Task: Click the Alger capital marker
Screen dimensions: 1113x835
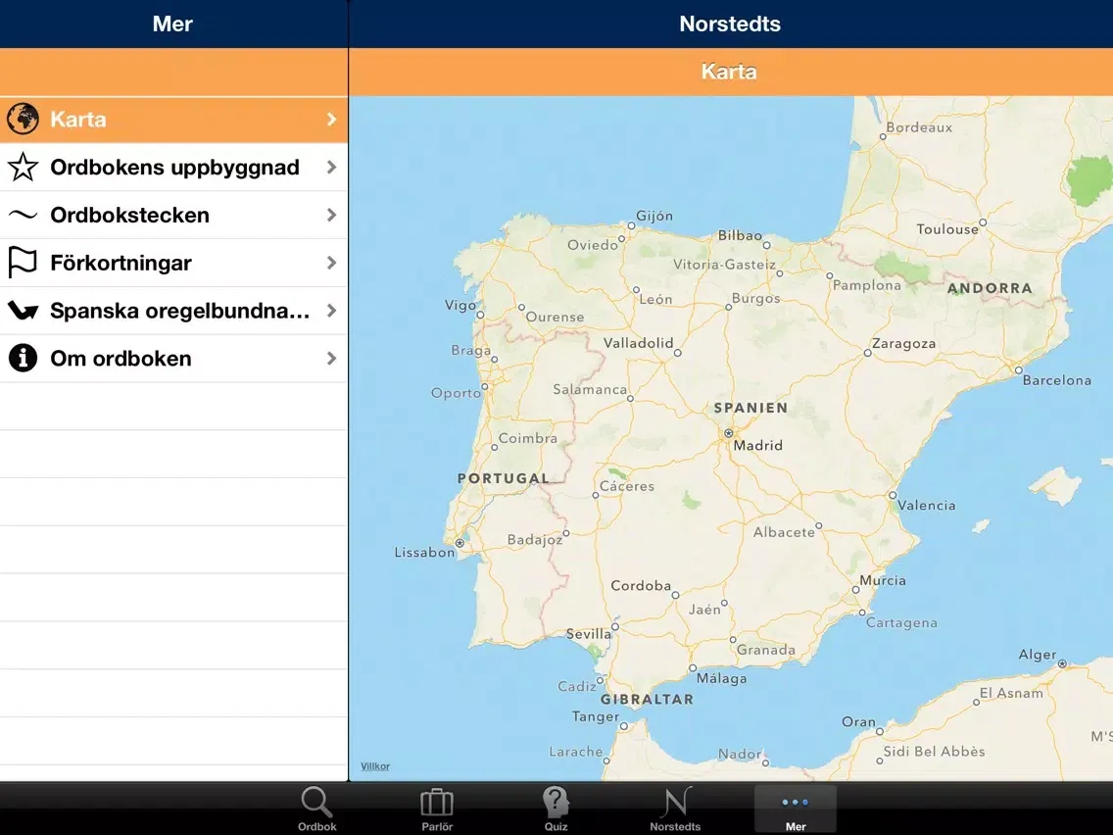Action: click(1062, 663)
